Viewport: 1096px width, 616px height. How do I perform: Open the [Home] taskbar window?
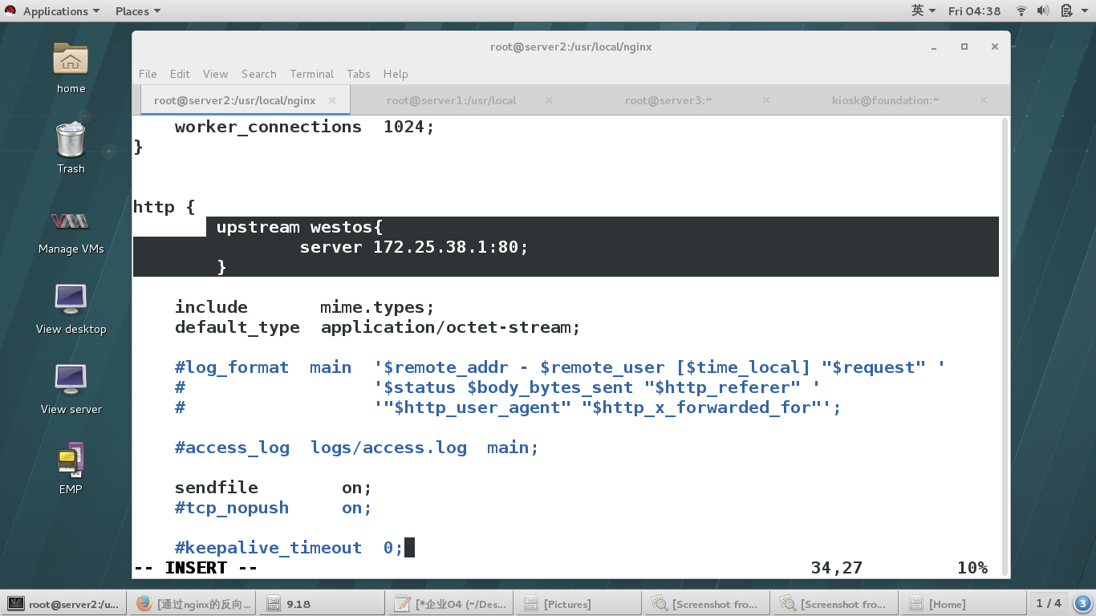[x=964, y=604]
